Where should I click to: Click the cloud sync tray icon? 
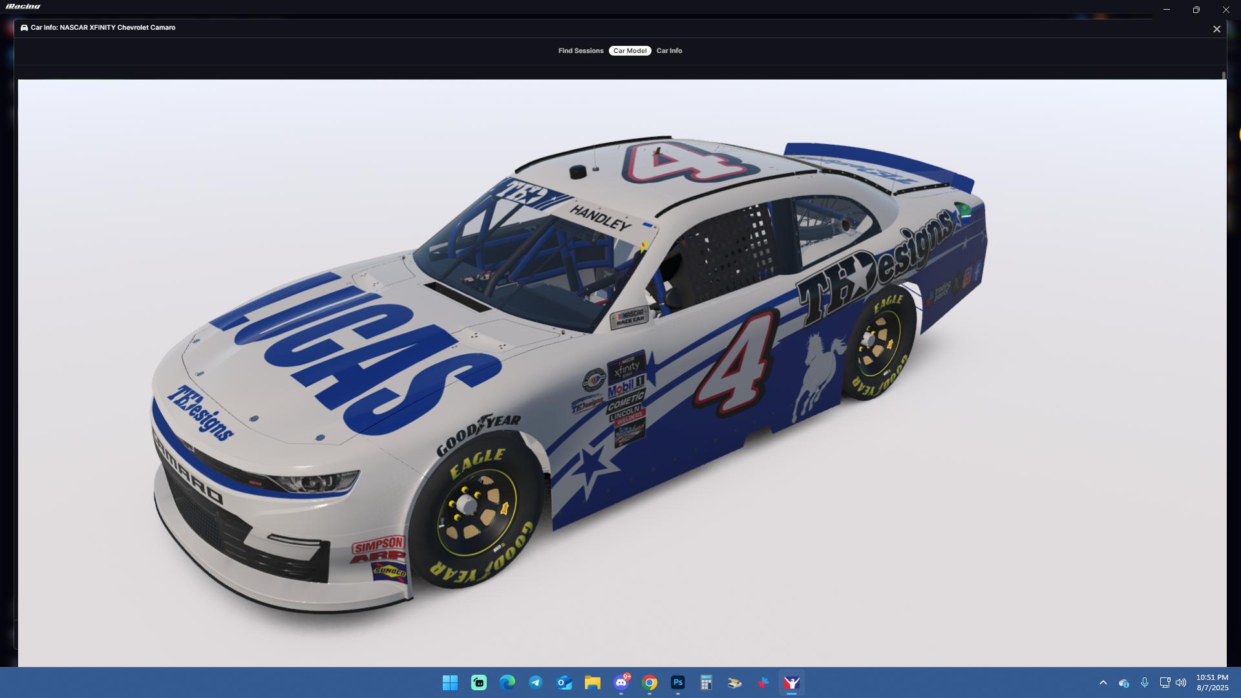[x=1124, y=682]
